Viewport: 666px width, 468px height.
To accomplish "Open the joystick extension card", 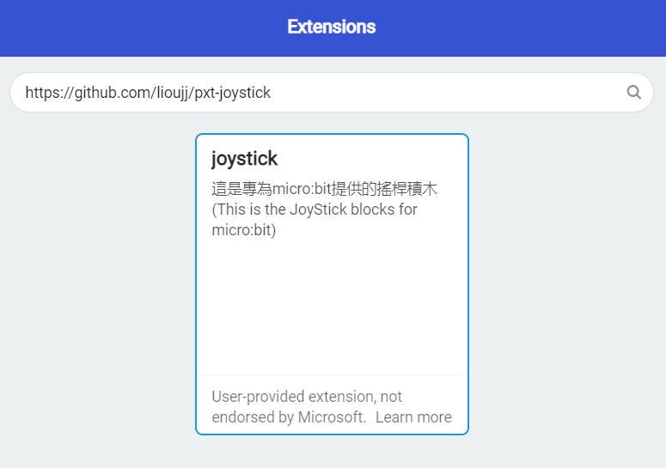I will point(332,284).
